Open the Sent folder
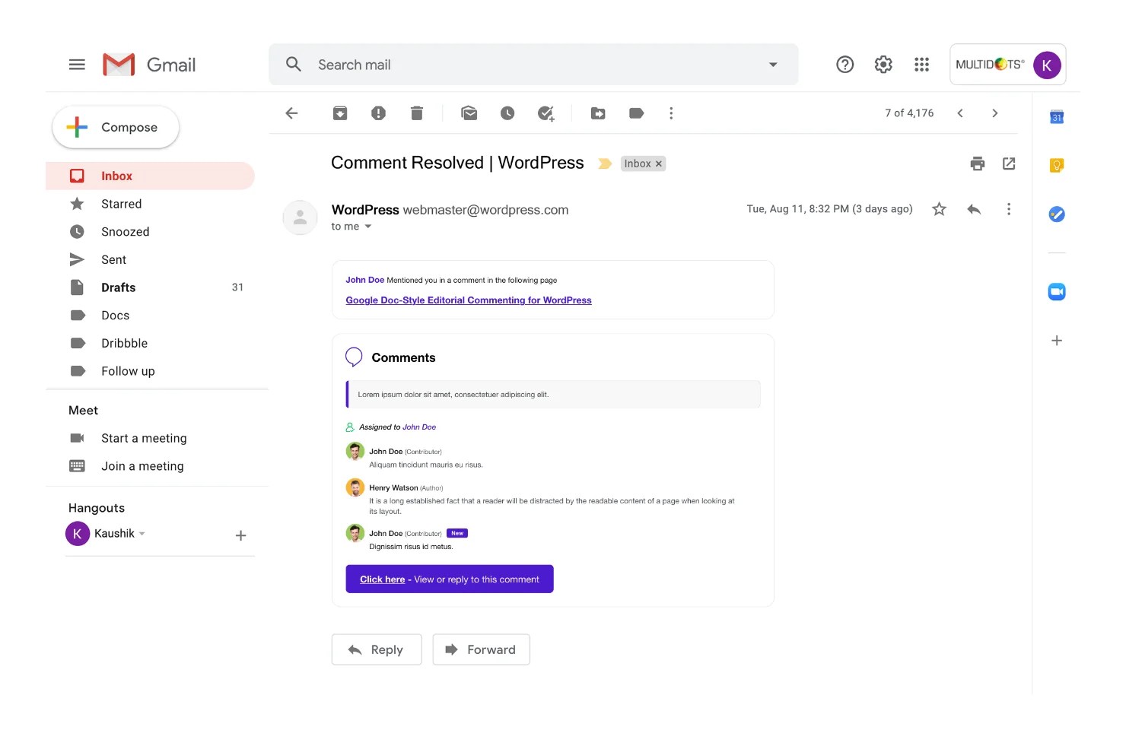This screenshot has width=1126, height=730. pos(150,260)
